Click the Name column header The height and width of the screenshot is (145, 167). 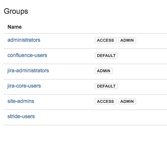15,27
